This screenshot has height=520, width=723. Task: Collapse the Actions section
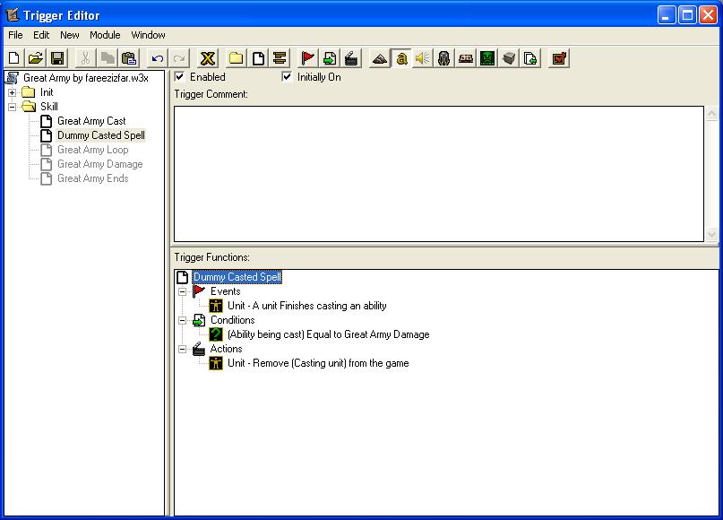(183, 350)
